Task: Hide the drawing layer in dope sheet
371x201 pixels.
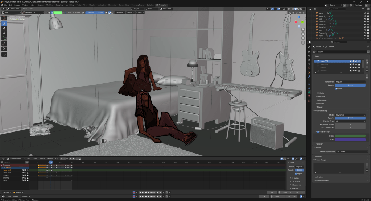Action: [x=22, y=175]
